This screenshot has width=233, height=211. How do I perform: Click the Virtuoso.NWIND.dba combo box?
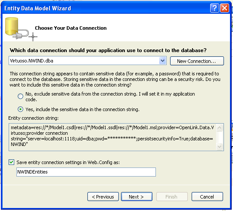(87, 61)
